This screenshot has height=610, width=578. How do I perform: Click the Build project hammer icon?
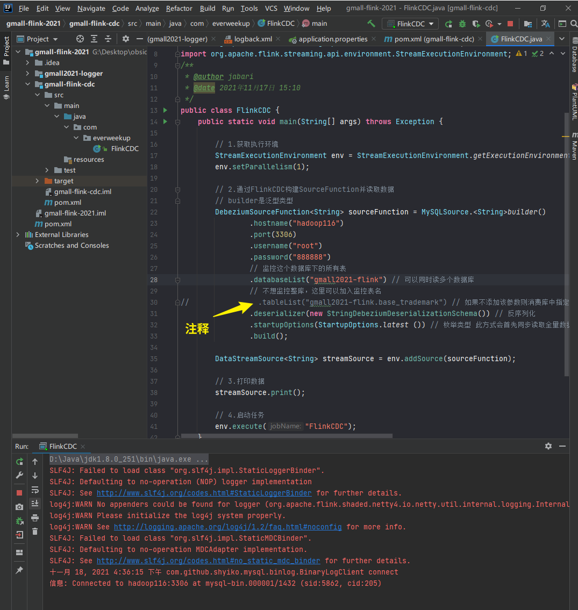pos(371,24)
